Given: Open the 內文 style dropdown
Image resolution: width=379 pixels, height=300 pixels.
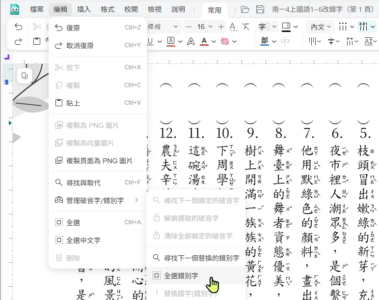Looking at the screenshot, I should (x=321, y=27).
